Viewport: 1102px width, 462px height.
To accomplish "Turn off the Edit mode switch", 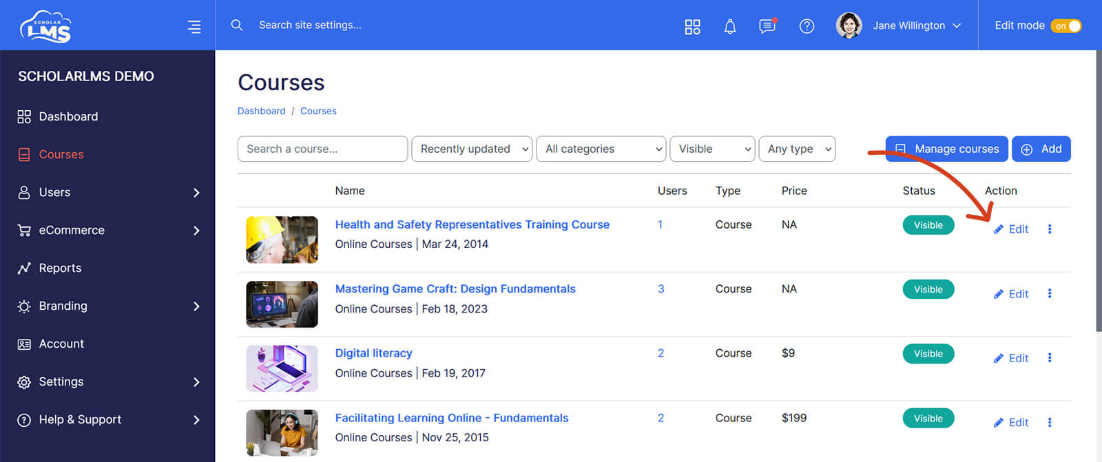I will click(x=1066, y=26).
